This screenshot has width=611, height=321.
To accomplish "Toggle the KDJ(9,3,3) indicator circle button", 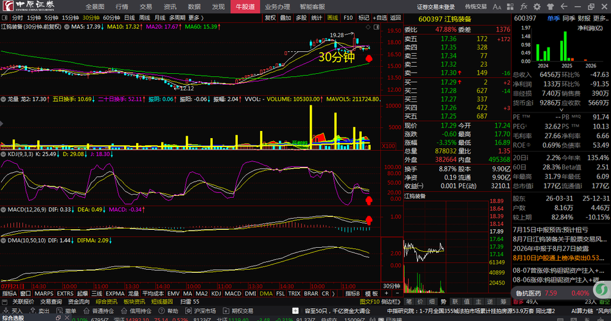I will pyautogui.click(x=3, y=154).
